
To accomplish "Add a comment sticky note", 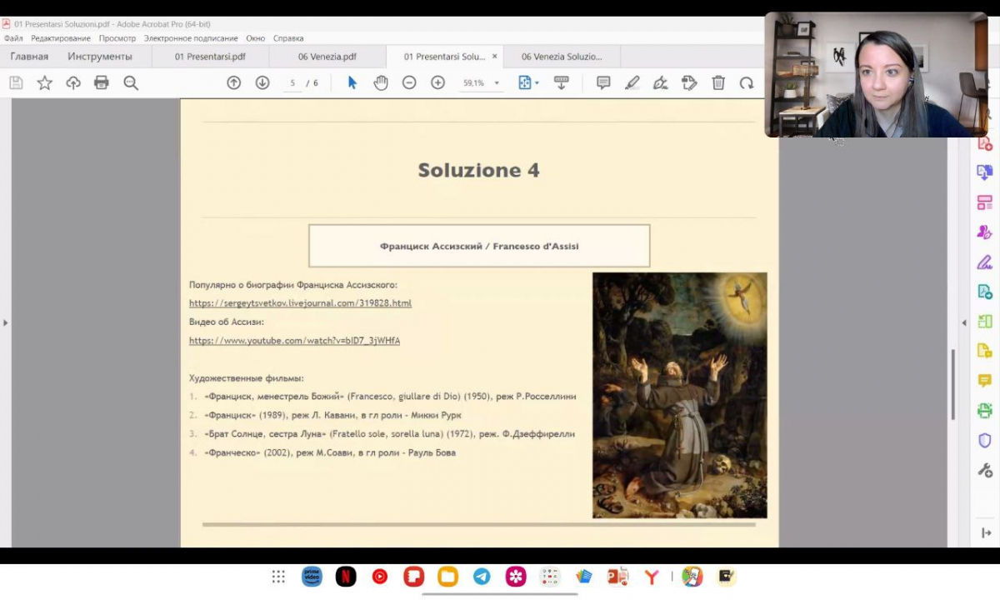I will 603,82.
